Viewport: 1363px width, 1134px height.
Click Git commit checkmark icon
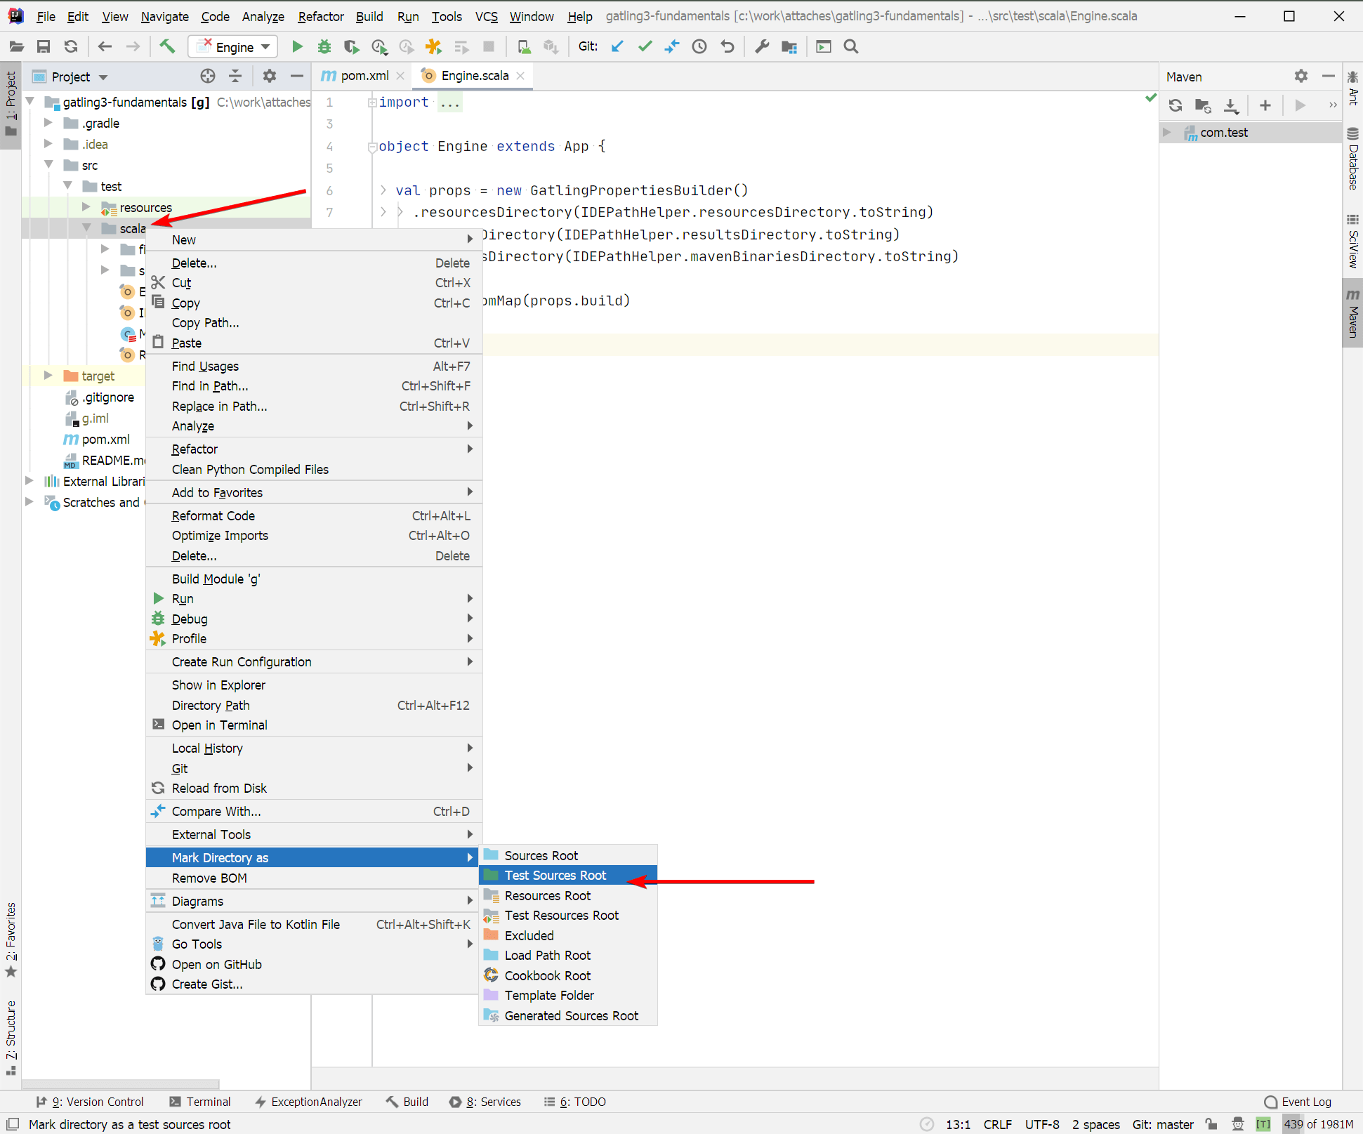point(645,47)
